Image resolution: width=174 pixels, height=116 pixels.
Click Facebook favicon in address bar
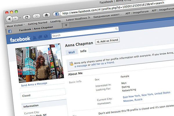57,14
